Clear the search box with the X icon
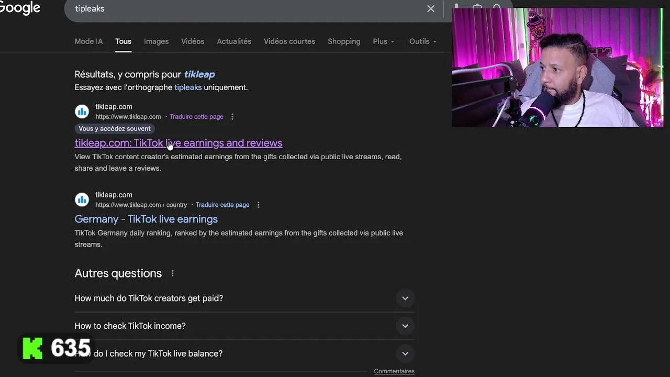This screenshot has height=377, width=670. (x=431, y=9)
